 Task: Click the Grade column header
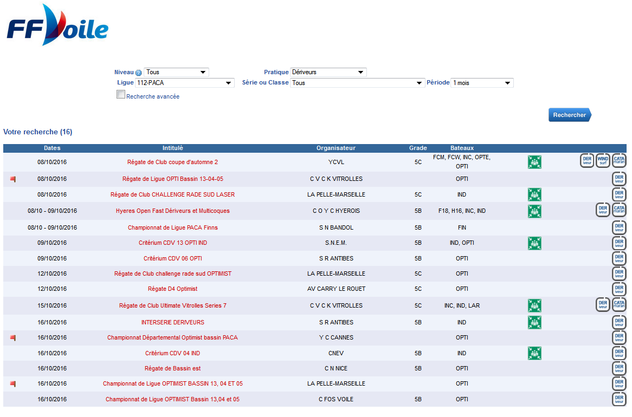coord(418,148)
